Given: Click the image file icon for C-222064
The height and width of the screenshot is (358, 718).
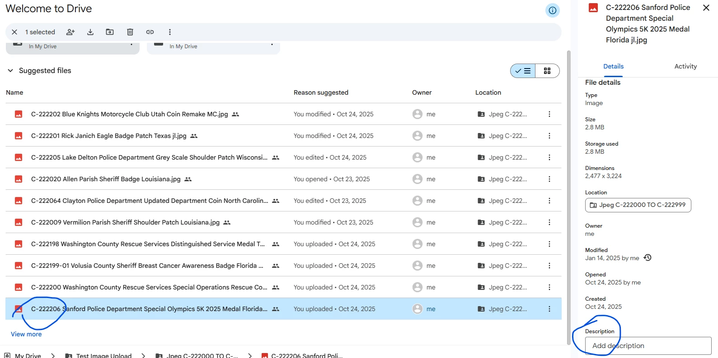Looking at the screenshot, I should pyautogui.click(x=19, y=201).
